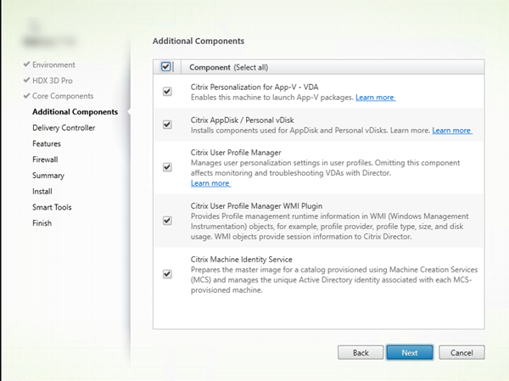Select Smart Tools in the sidebar
The width and height of the screenshot is (509, 381).
[x=53, y=207]
